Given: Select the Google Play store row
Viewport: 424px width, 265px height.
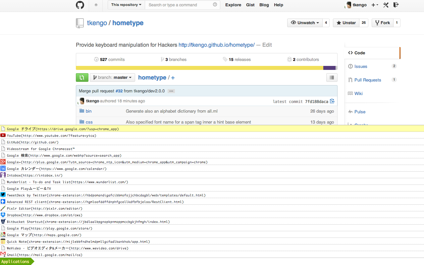Looking at the screenshot, I should point(212,228).
